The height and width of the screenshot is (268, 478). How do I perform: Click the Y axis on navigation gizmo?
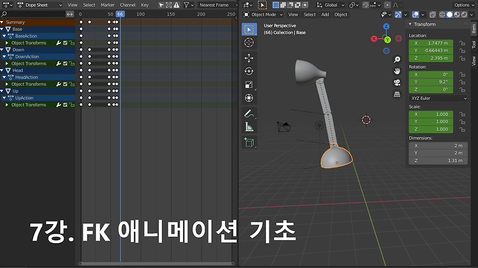pos(387,40)
